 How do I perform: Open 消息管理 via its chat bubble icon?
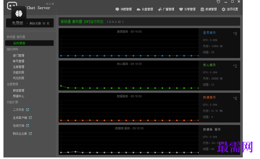[117, 9]
